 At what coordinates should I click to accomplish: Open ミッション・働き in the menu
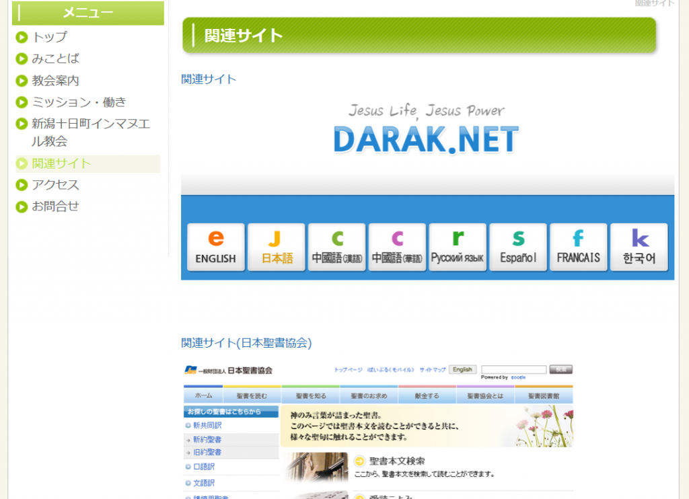[79, 102]
